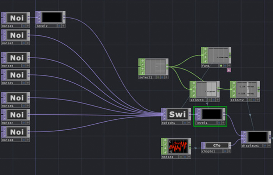
Task: Toggle the plus viewer flag on noise2
Action: coord(28,43)
